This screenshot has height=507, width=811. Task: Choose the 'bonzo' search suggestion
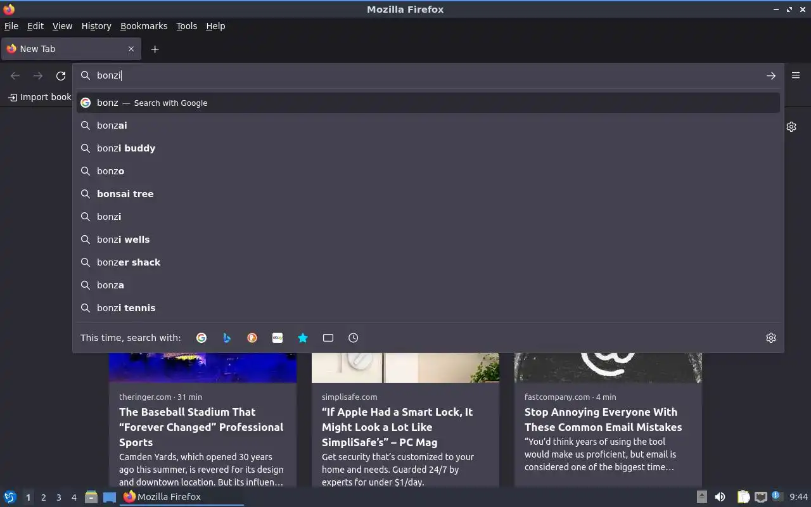coord(428,171)
